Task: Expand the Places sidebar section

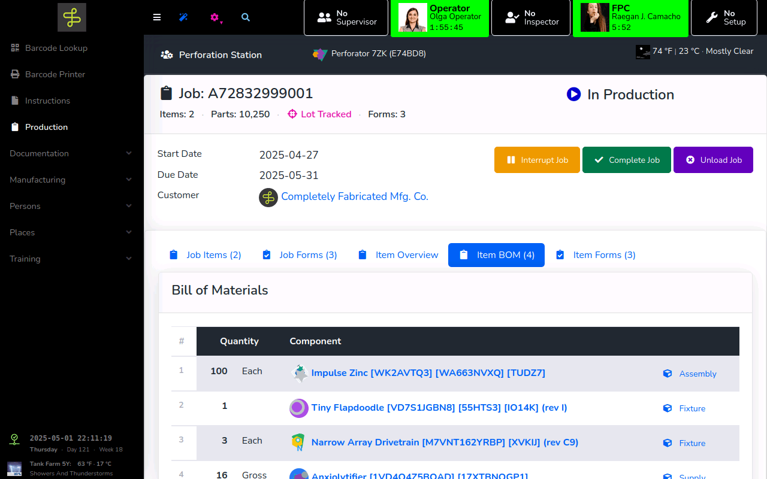Action: click(x=71, y=232)
